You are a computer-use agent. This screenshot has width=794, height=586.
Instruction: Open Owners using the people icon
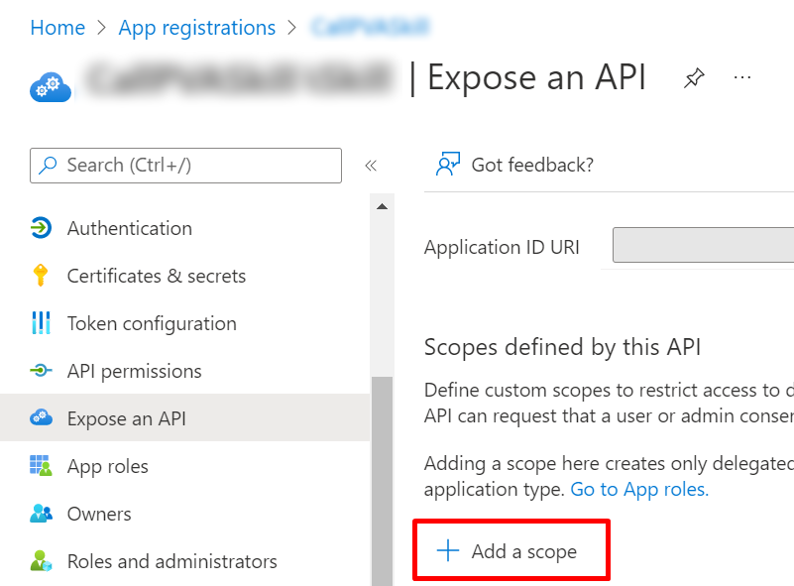coord(42,514)
